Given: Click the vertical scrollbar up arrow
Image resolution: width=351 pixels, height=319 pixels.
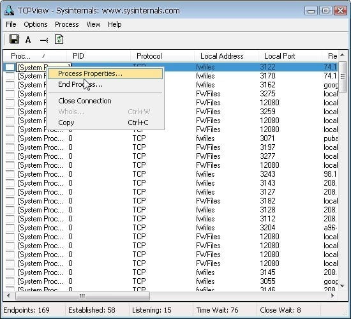Looking at the screenshot, I should coord(343,55).
